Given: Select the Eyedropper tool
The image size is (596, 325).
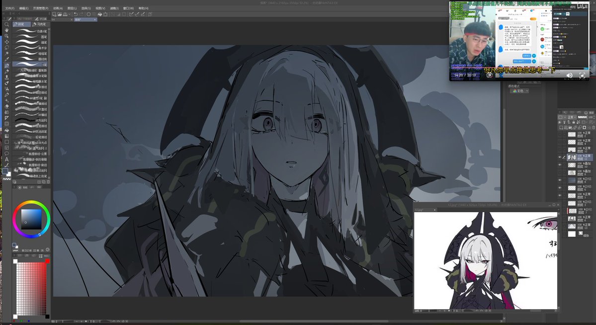Looking at the screenshot, I should click(x=6, y=59).
